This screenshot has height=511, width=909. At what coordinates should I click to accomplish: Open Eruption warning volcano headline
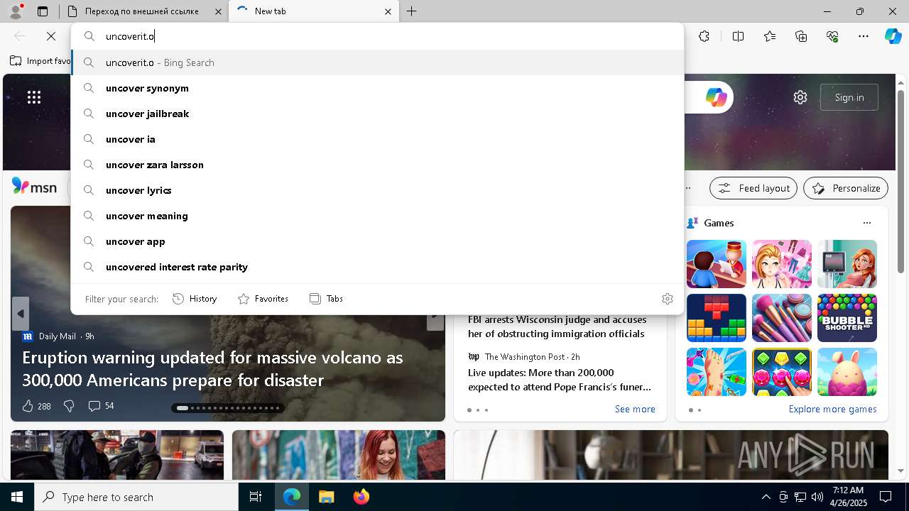[212, 368]
